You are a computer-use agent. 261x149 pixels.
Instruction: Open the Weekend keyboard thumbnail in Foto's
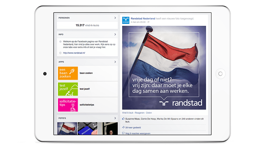[87, 129]
